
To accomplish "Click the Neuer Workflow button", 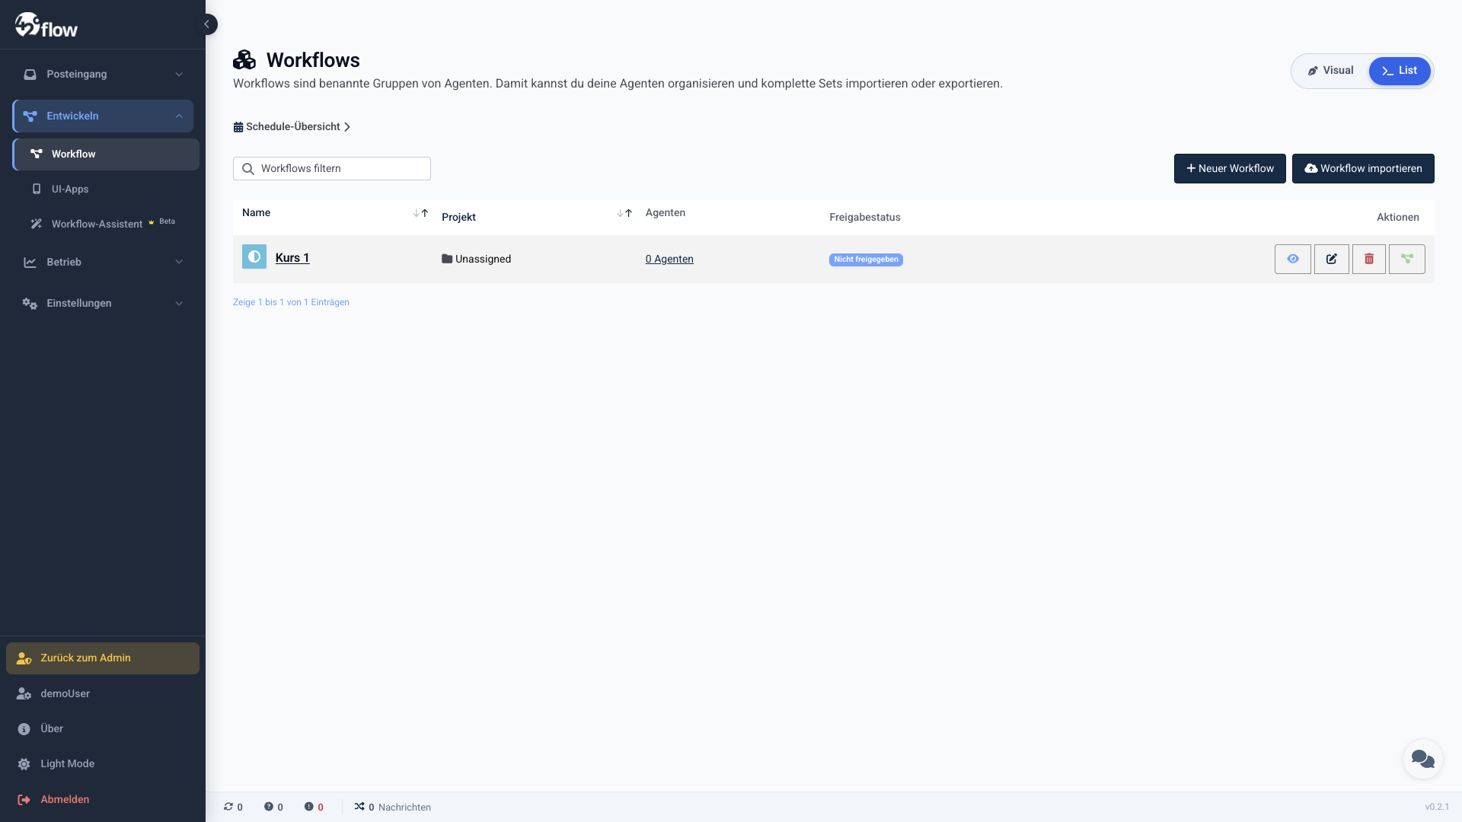I will 1230,168.
